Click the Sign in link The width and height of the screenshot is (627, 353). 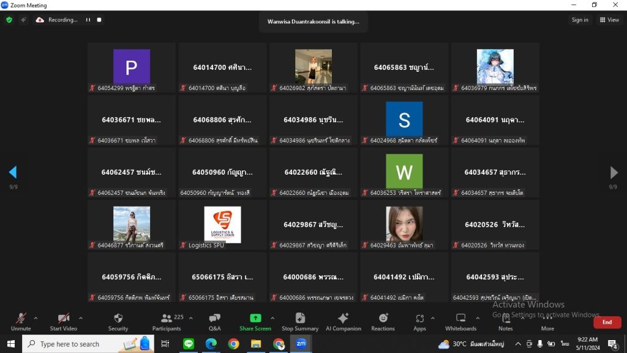tap(579, 20)
